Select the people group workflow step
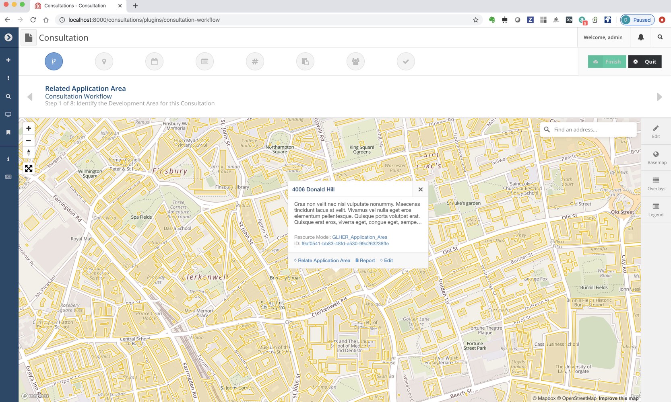The width and height of the screenshot is (671, 402). [x=355, y=61]
